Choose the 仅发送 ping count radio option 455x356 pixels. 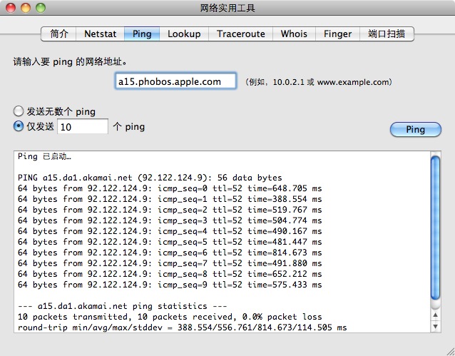pos(19,126)
